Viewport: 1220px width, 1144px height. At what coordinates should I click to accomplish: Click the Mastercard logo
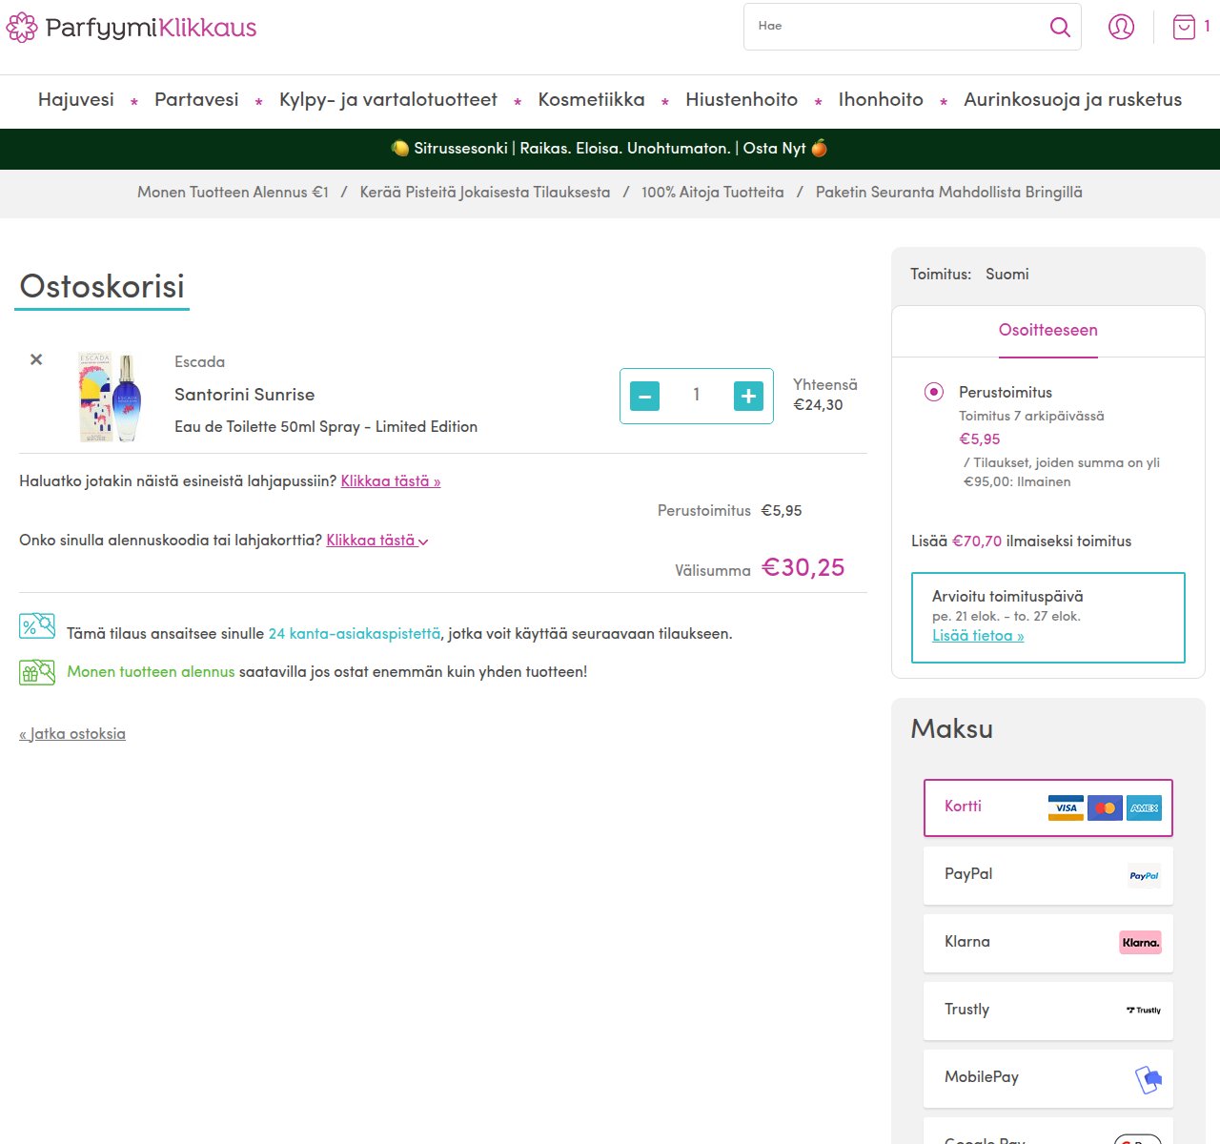[x=1105, y=807]
